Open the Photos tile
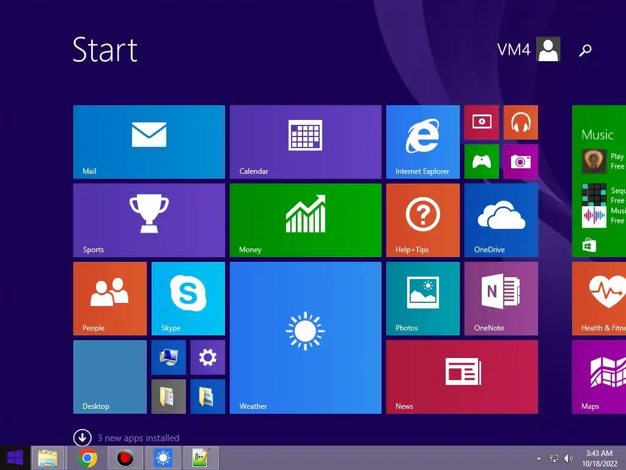 tap(423, 299)
